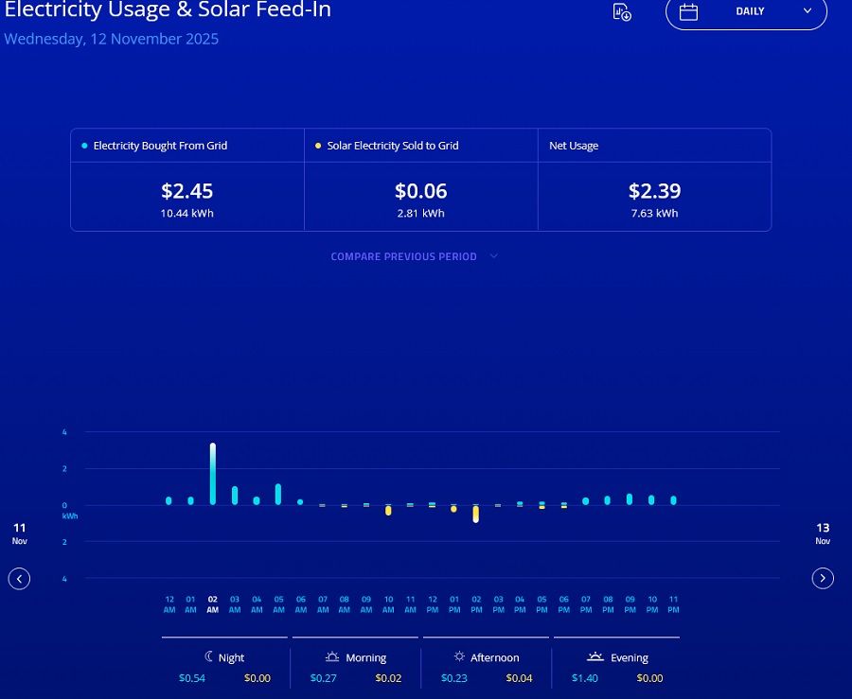Open the Net Usage summary card

click(x=654, y=180)
